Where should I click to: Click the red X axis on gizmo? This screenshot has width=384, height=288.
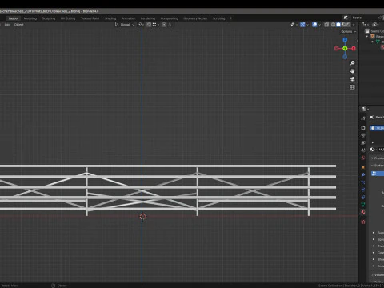pyautogui.click(x=354, y=48)
